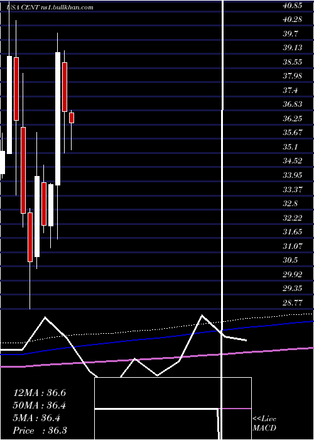Click the 36.83 price axis label

click(293, 104)
